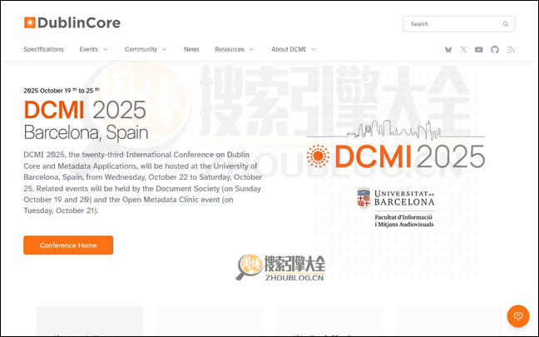This screenshot has height=337, width=539.
Task: Click the DCMI 2025 sunburst logo image
Action: [396, 145]
